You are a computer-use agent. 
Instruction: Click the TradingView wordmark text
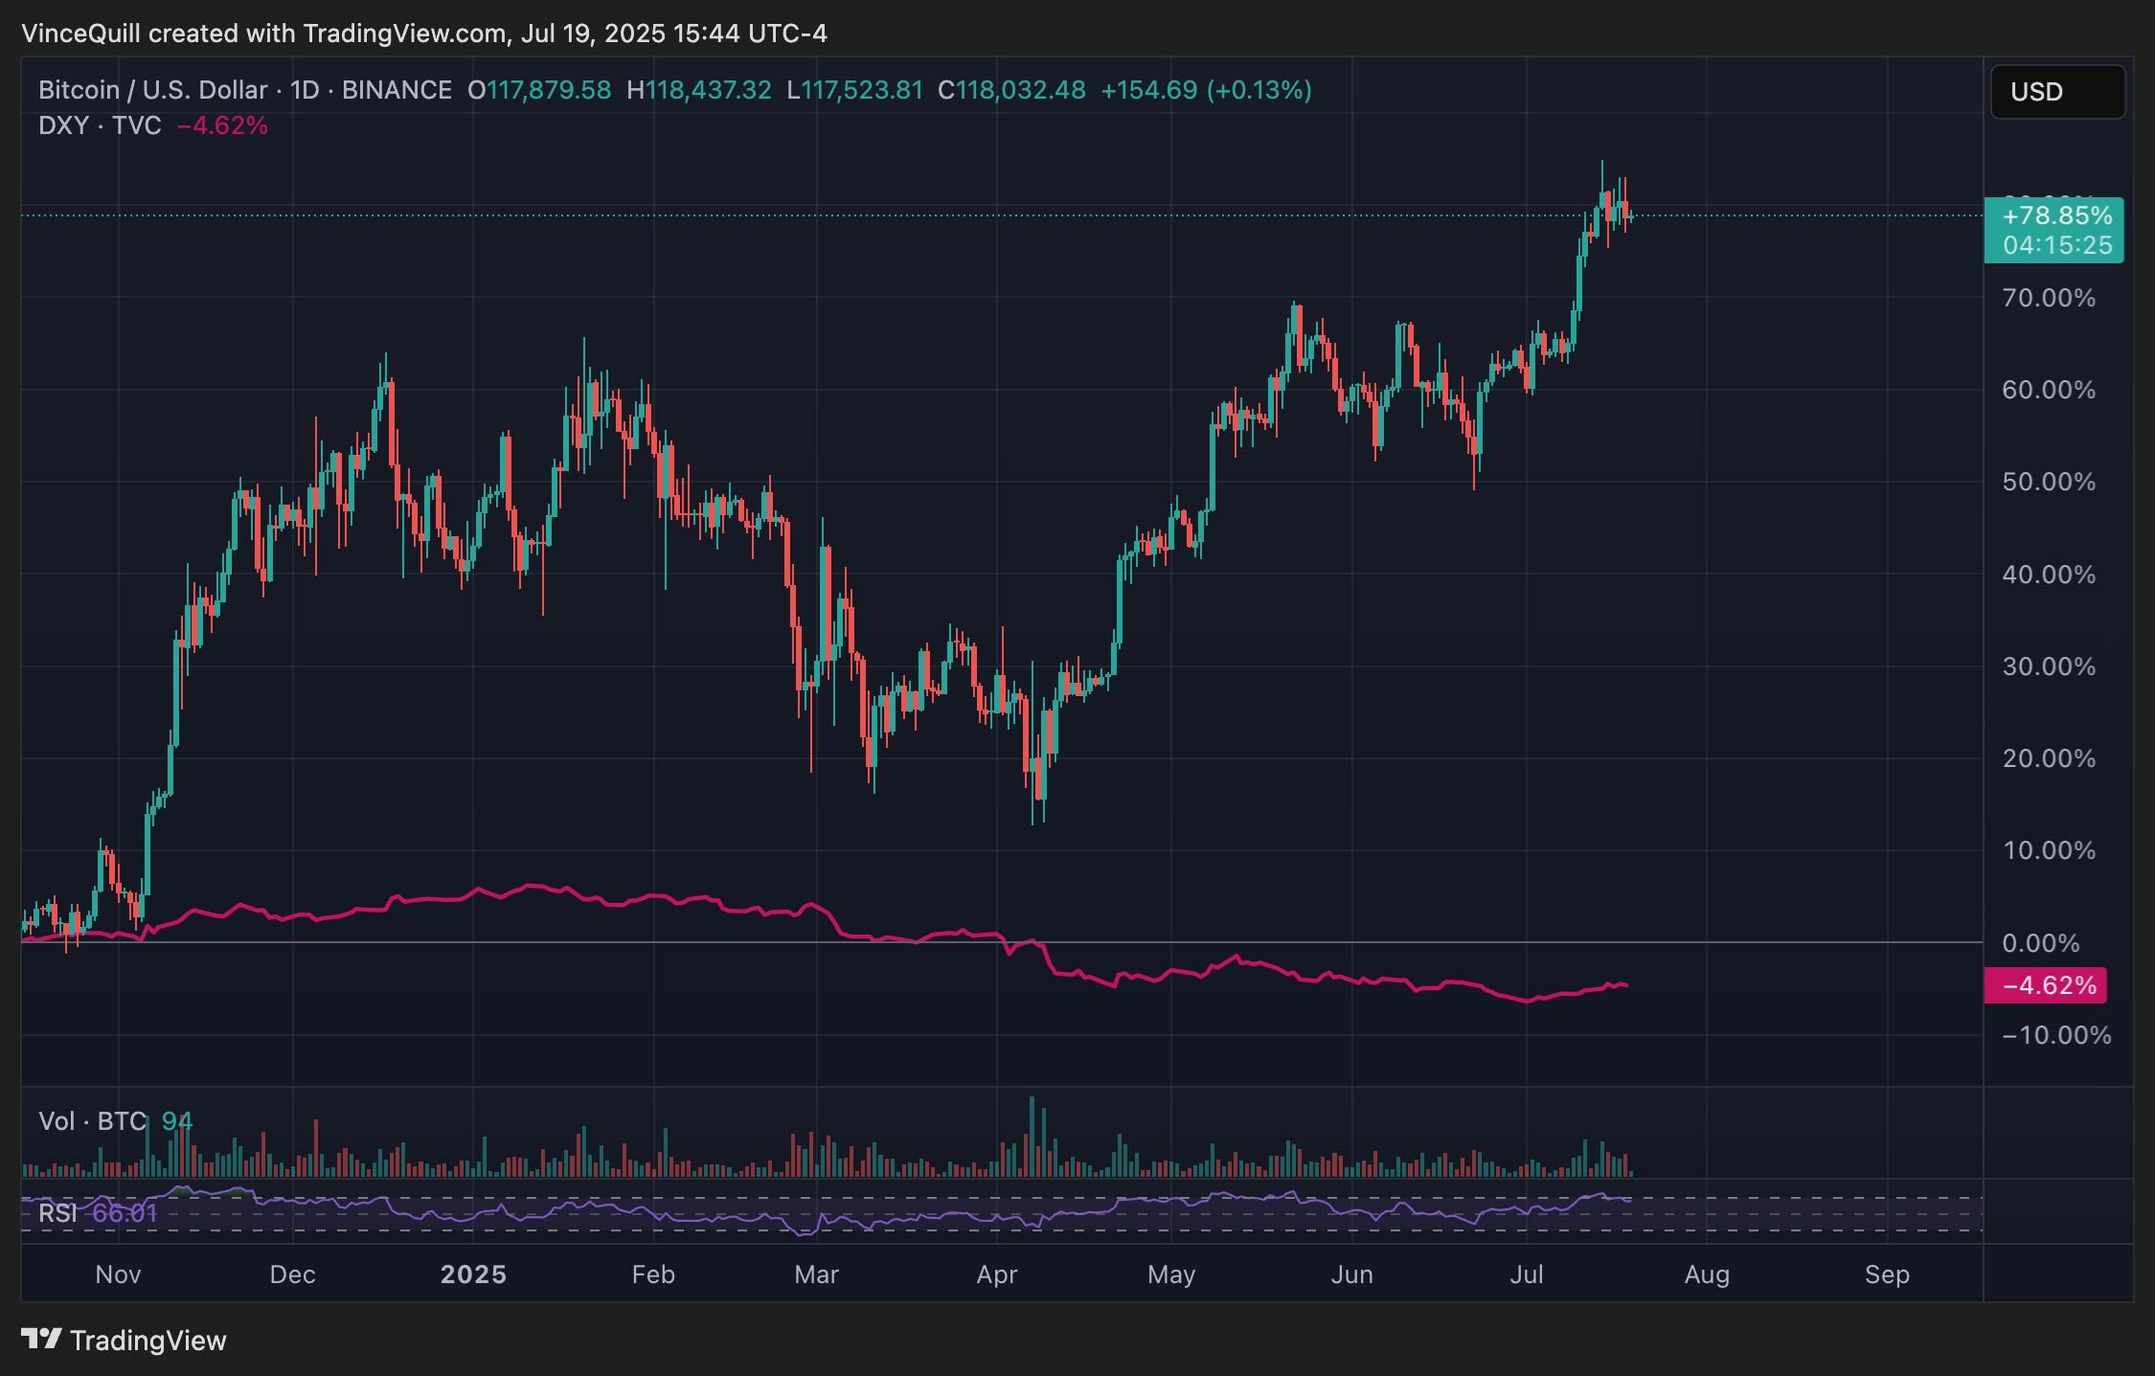148,1340
